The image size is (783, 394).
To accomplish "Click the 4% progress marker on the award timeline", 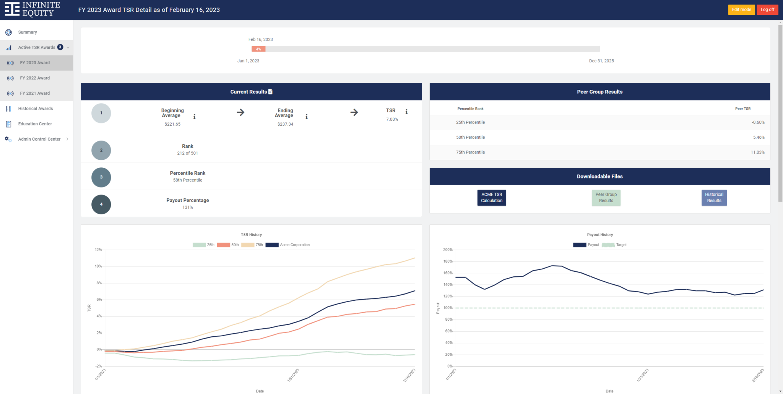I will coord(258,49).
